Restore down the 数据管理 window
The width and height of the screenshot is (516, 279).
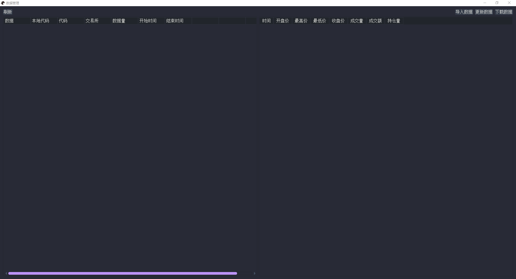pyautogui.click(x=497, y=3)
